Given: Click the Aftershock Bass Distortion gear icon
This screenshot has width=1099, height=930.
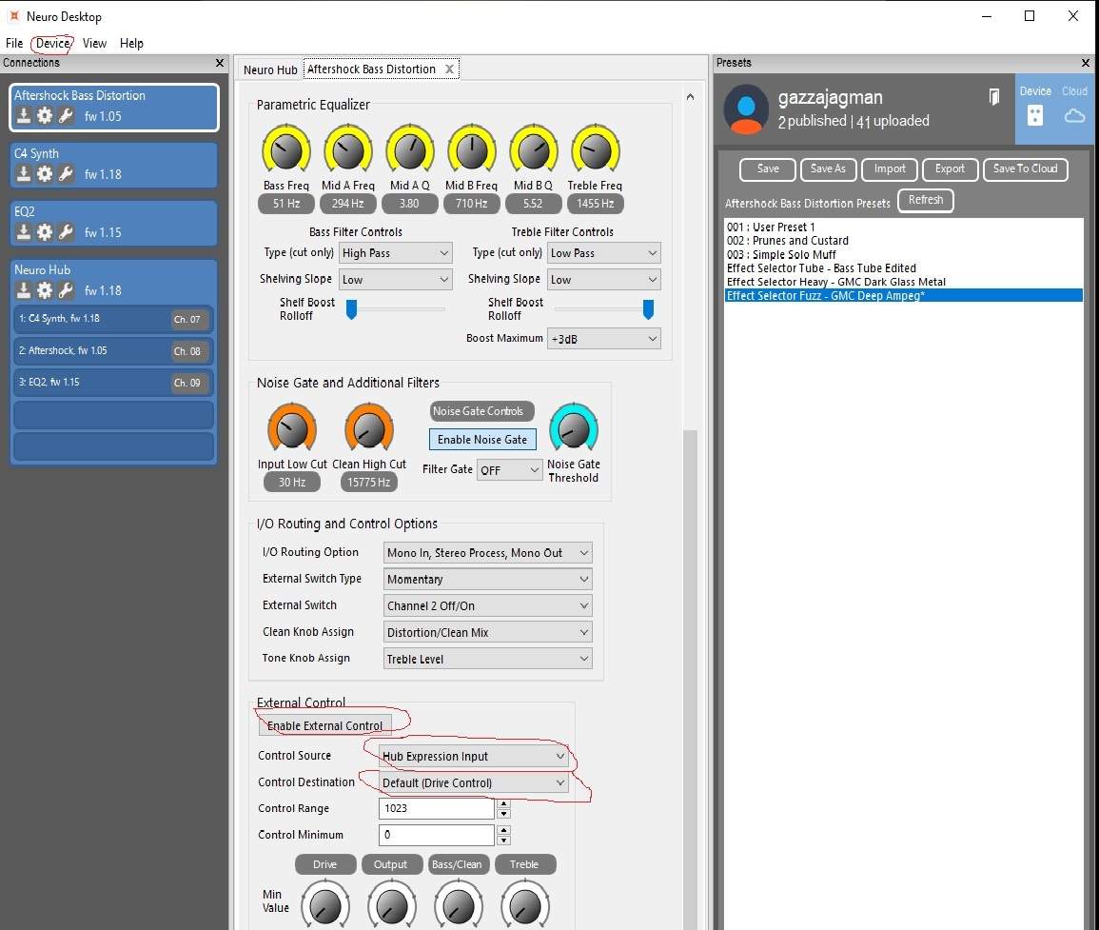Looking at the screenshot, I should [44, 115].
